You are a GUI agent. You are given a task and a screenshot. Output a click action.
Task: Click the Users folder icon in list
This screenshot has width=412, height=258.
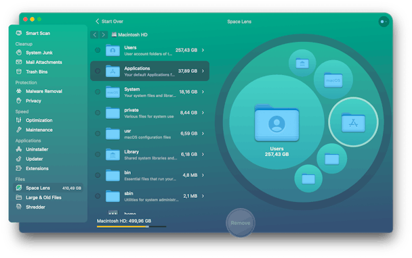click(112, 50)
